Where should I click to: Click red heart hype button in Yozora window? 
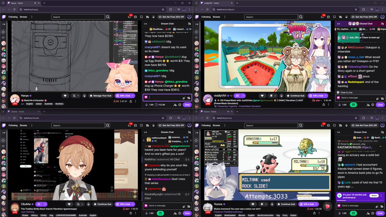coord(327,206)
